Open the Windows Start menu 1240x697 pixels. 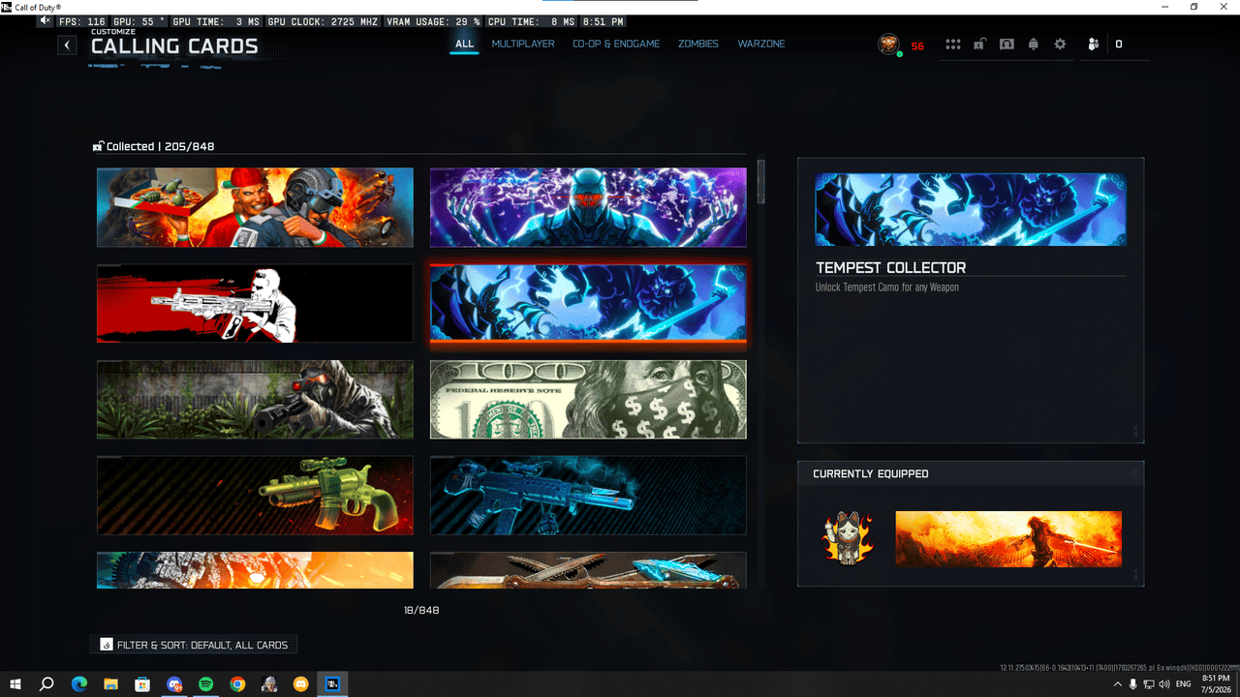(x=15, y=684)
